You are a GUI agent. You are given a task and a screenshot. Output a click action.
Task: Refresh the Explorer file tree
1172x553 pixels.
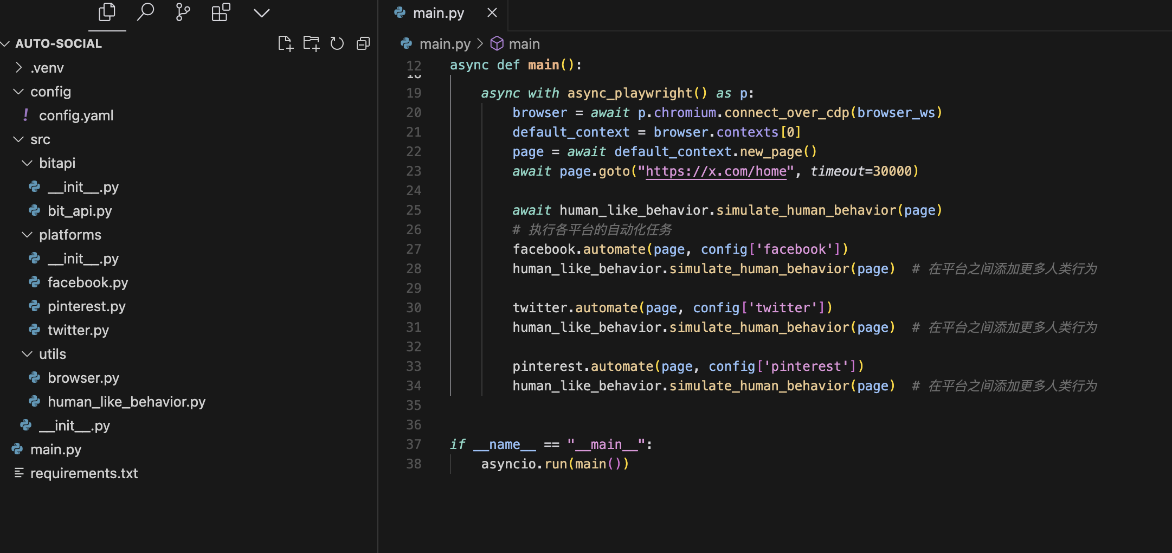[337, 43]
